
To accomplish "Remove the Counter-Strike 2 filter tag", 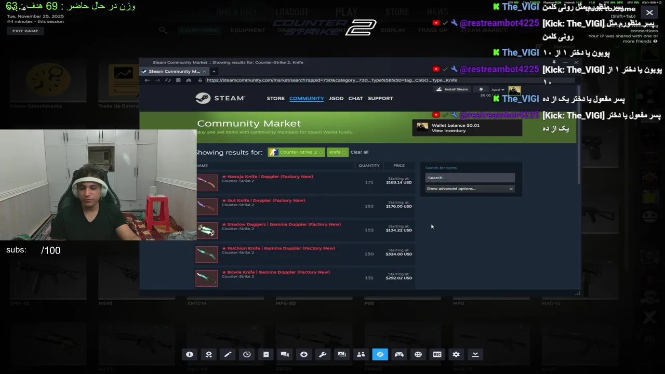I will coord(321,152).
